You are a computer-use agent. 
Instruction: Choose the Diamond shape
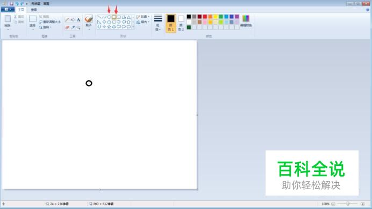(x=104, y=22)
